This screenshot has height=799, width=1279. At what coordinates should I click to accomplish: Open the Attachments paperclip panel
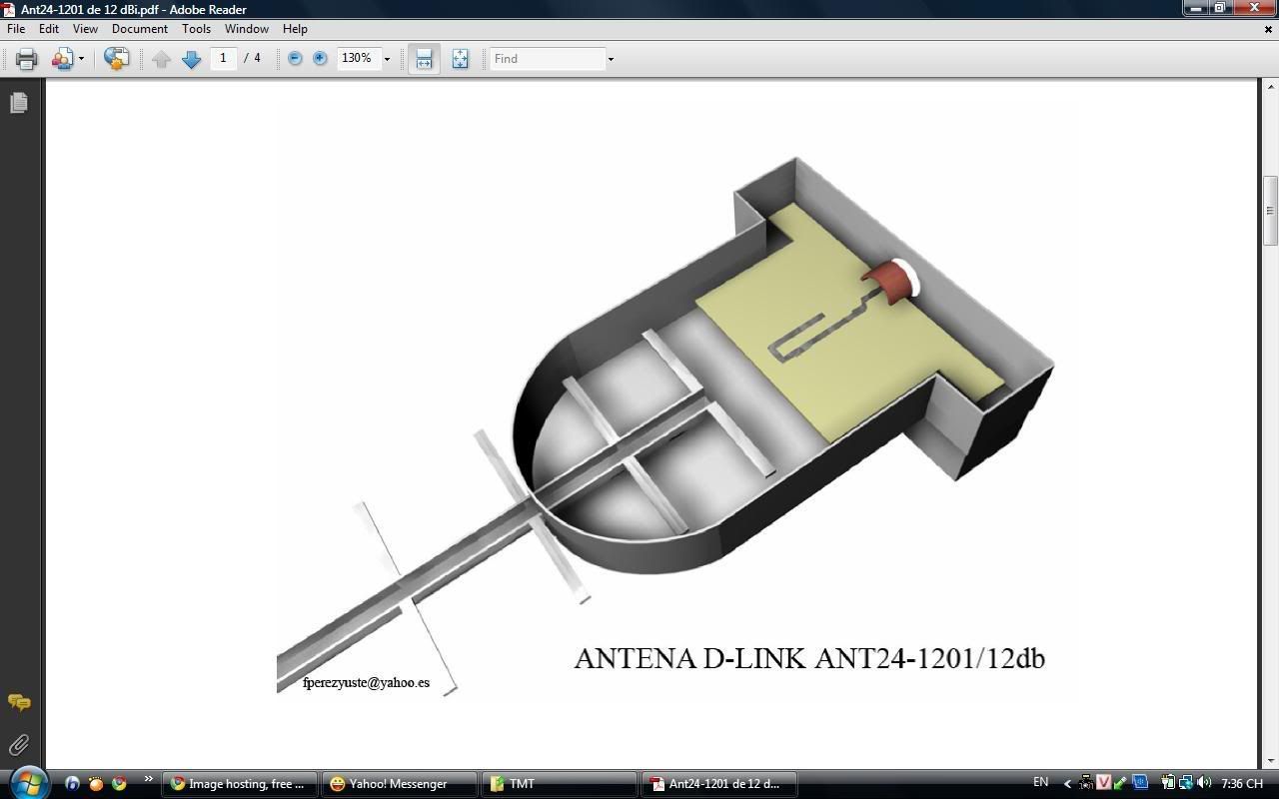19,745
